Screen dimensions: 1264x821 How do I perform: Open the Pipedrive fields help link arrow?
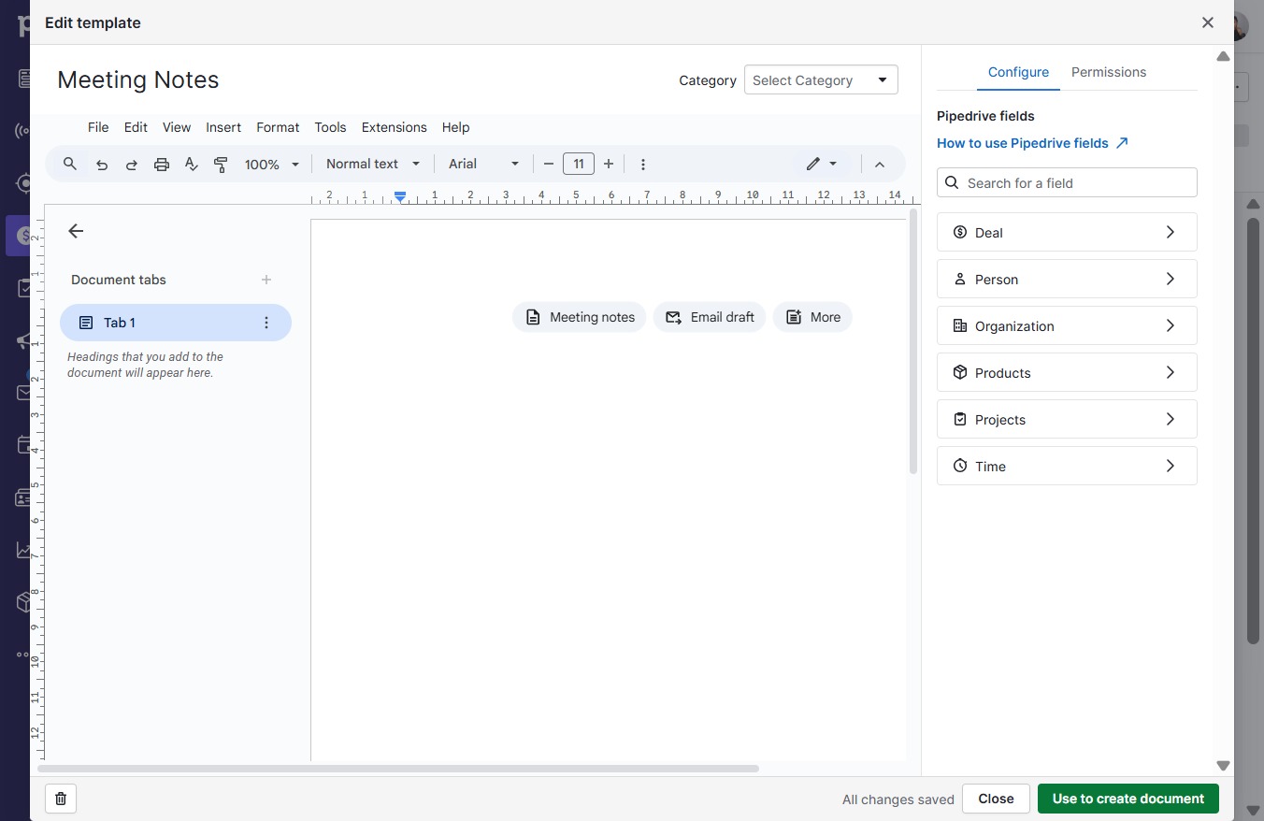[1123, 143]
